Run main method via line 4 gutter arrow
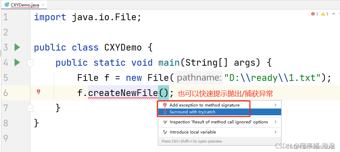The image size is (340, 152). pos(17,62)
